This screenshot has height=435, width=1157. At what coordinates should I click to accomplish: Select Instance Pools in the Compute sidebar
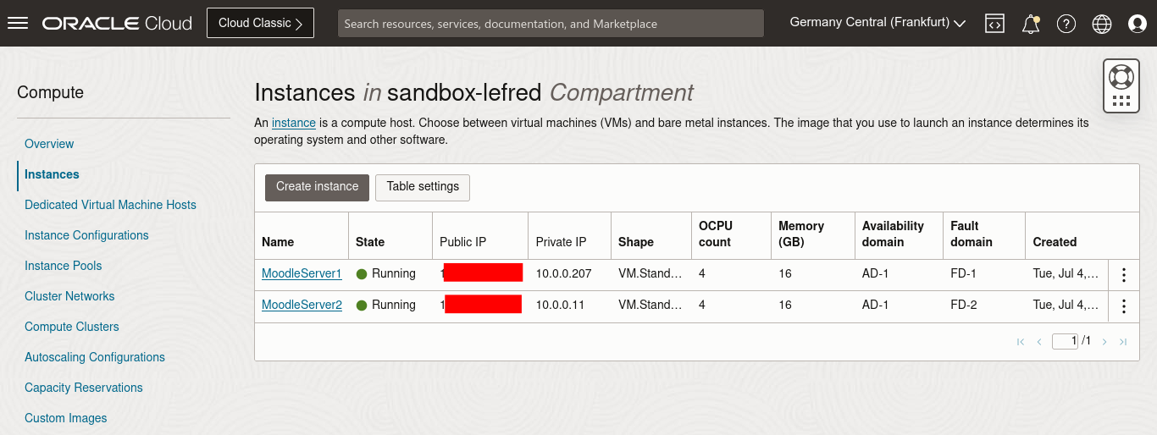[x=64, y=266]
